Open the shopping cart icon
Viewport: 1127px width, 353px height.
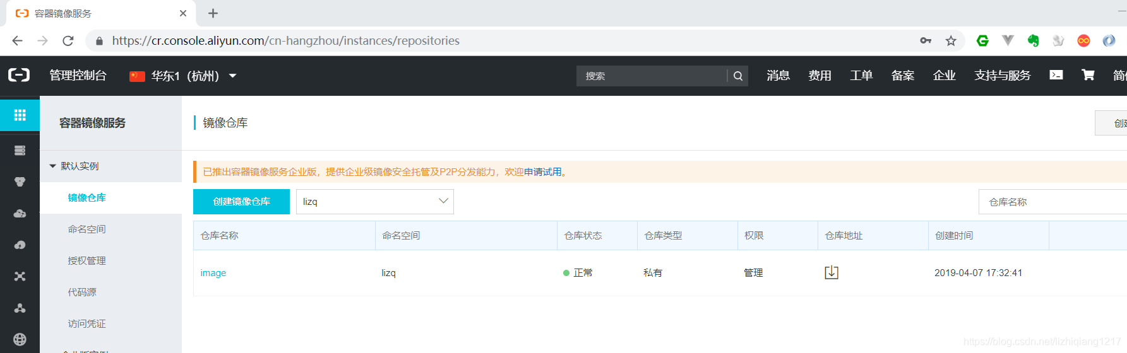[1088, 75]
